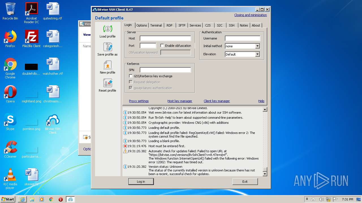
Task: Click the log scrollbar down arrow
Action: (265, 174)
